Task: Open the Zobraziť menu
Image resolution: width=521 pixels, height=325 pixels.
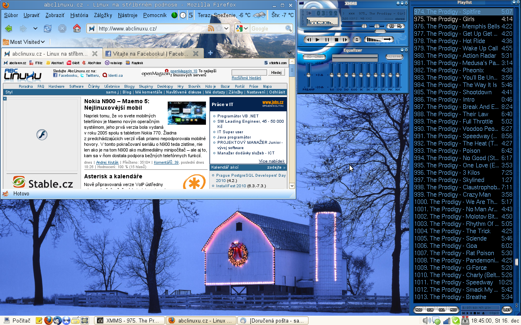Action: (x=55, y=15)
